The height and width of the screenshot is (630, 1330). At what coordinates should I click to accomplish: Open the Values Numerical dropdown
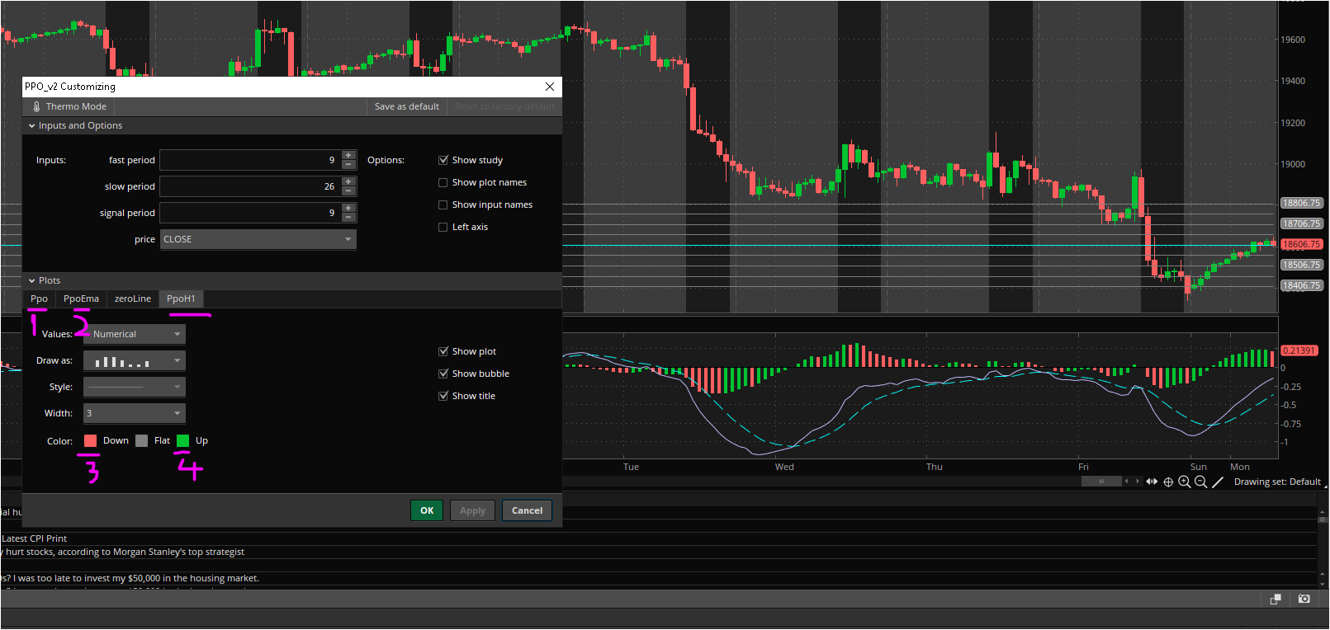point(135,334)
